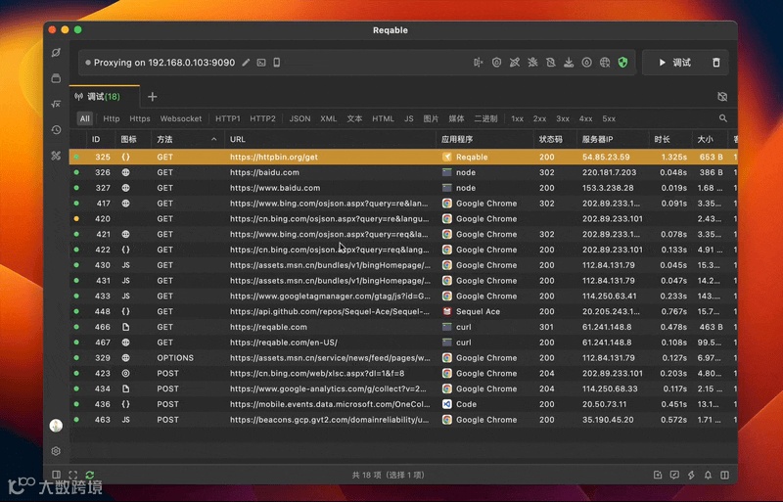
Task: Open the square-root x toolbox sidebar icon
Action: tap(56, 104)
